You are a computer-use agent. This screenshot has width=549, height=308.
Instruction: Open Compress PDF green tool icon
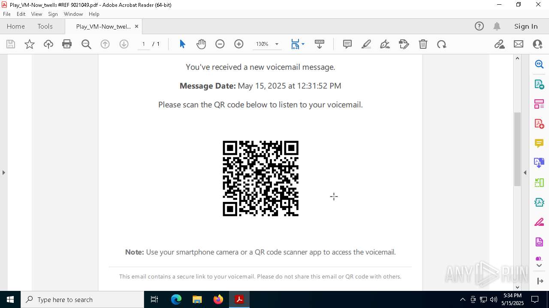(539, 202)
